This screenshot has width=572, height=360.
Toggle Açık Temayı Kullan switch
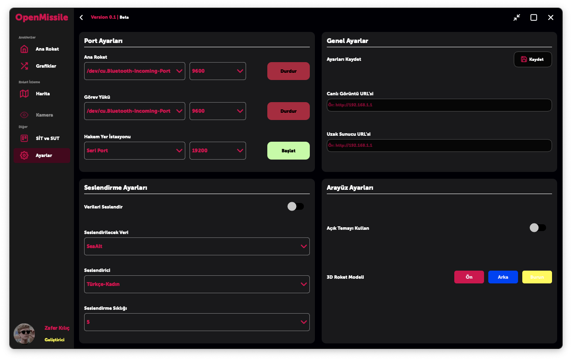(x=538, y=228)
